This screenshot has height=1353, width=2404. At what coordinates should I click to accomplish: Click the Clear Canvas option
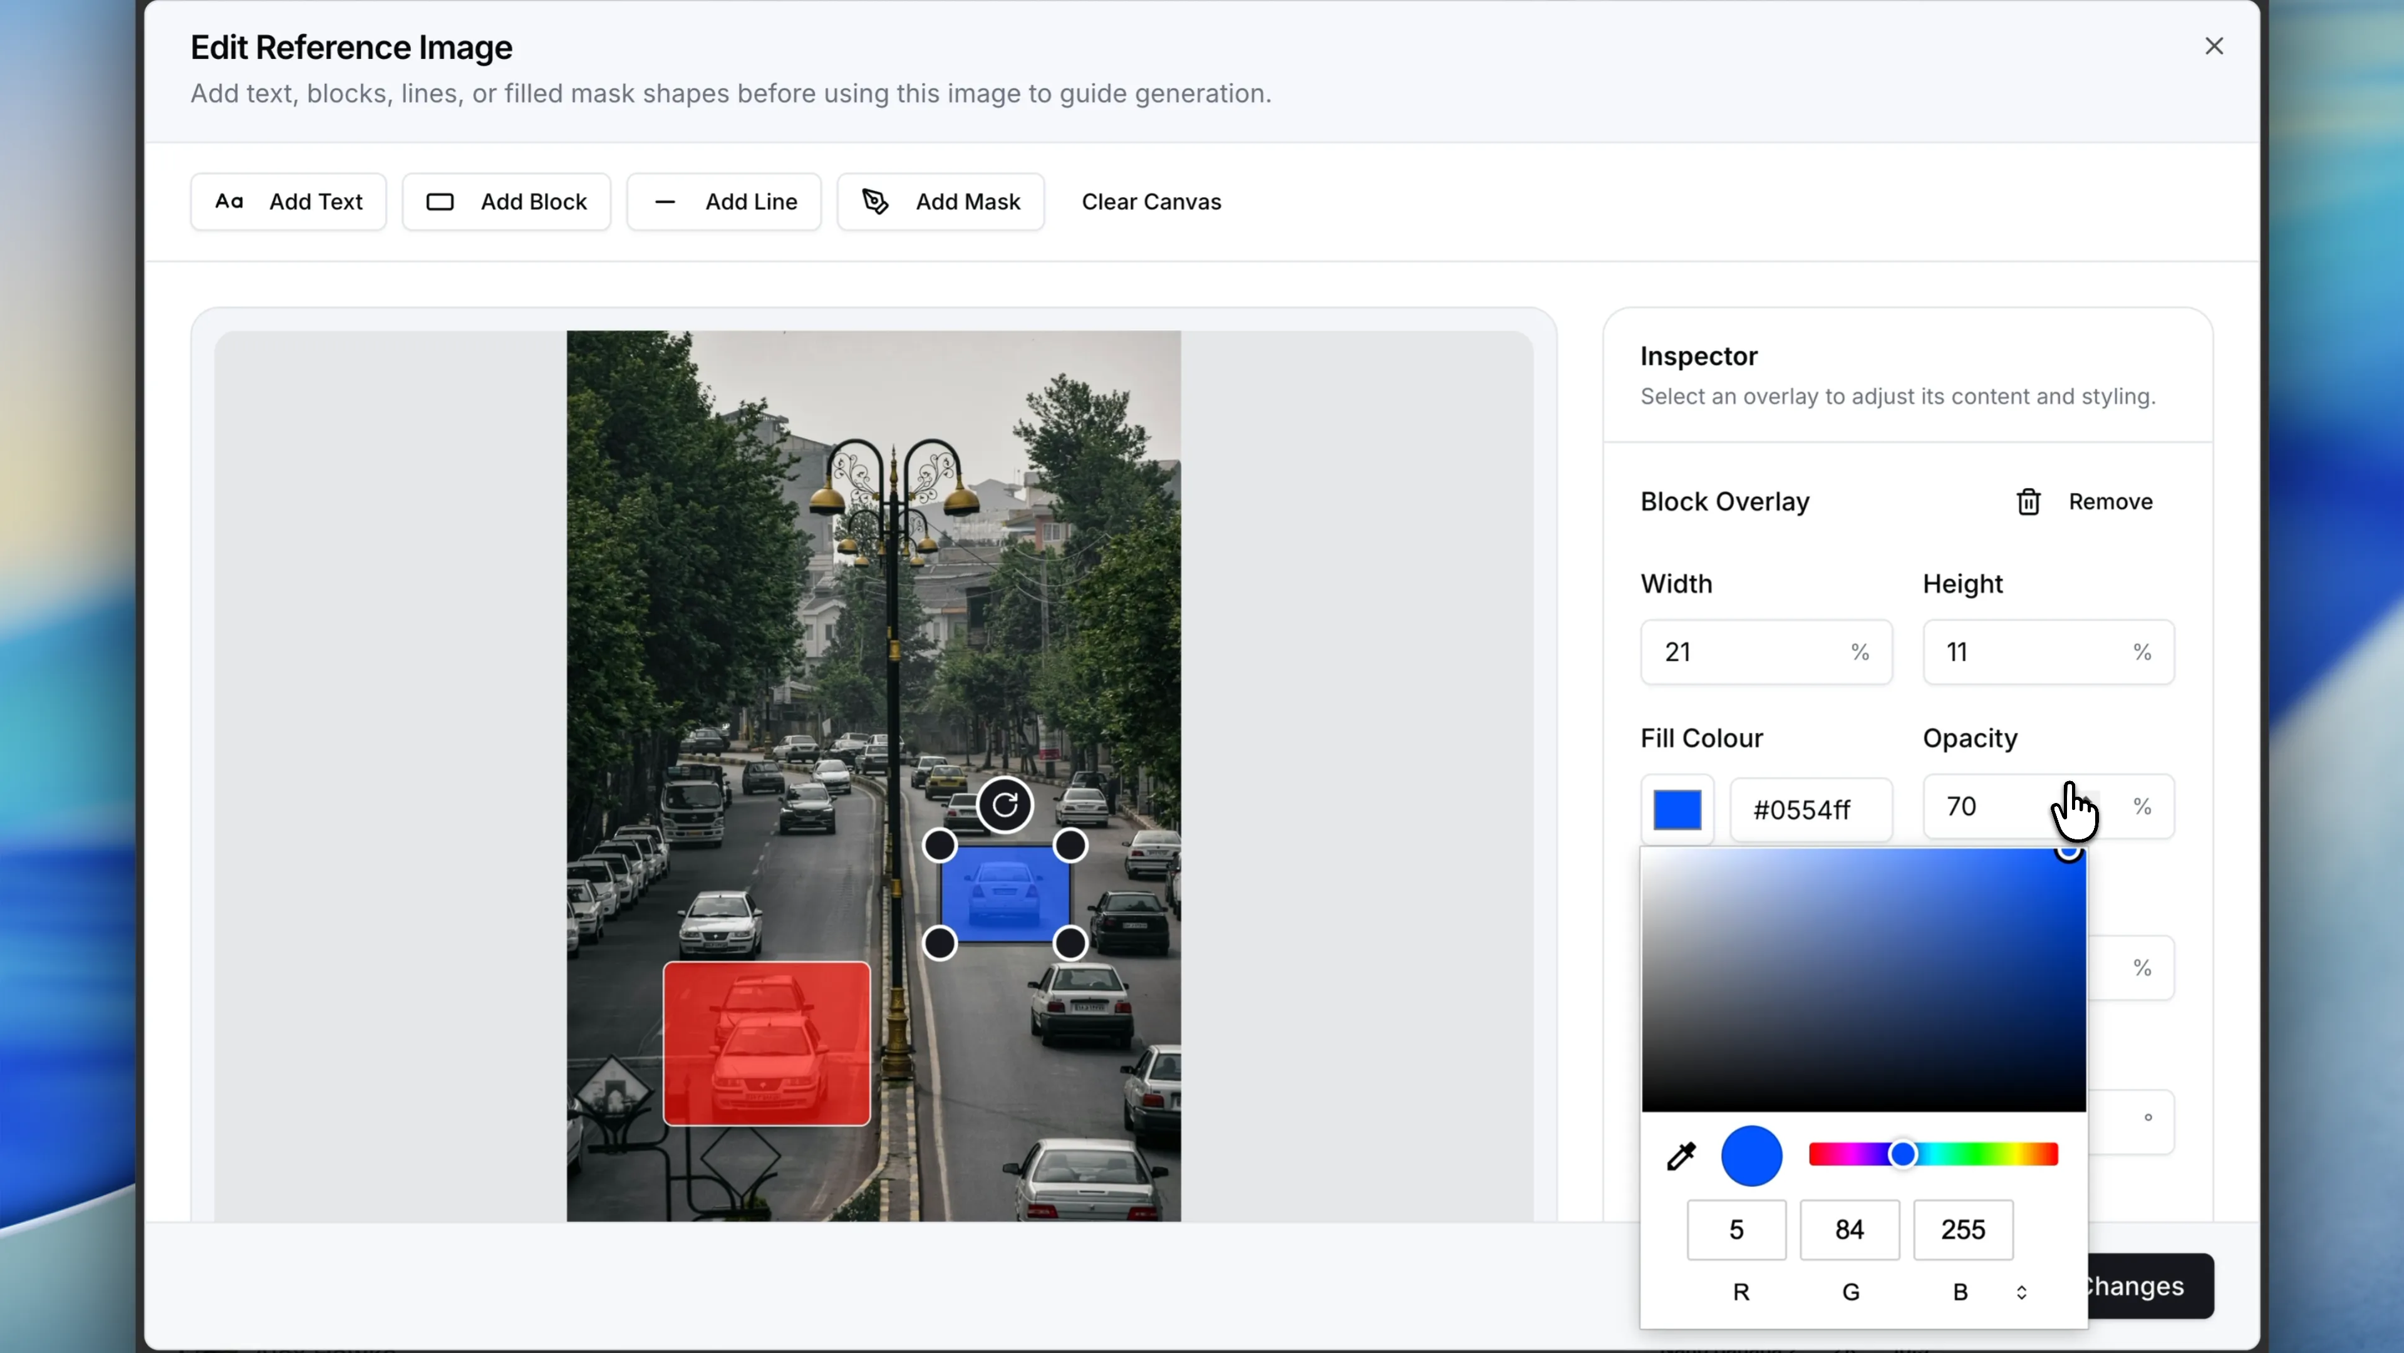(1152, 202)
